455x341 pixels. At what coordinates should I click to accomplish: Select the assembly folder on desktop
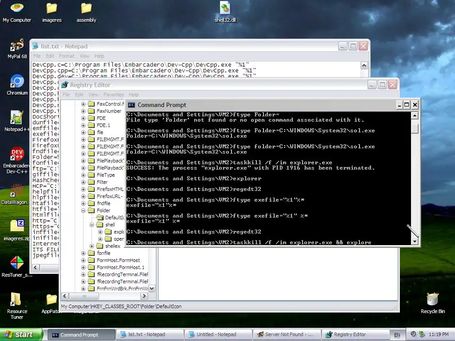pyautogui.click(x=86, y=12)
